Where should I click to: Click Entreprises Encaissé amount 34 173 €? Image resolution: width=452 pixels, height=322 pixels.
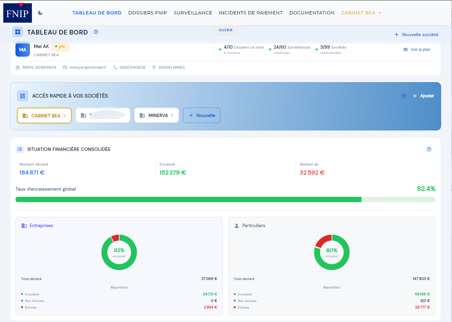coord(210,294)
